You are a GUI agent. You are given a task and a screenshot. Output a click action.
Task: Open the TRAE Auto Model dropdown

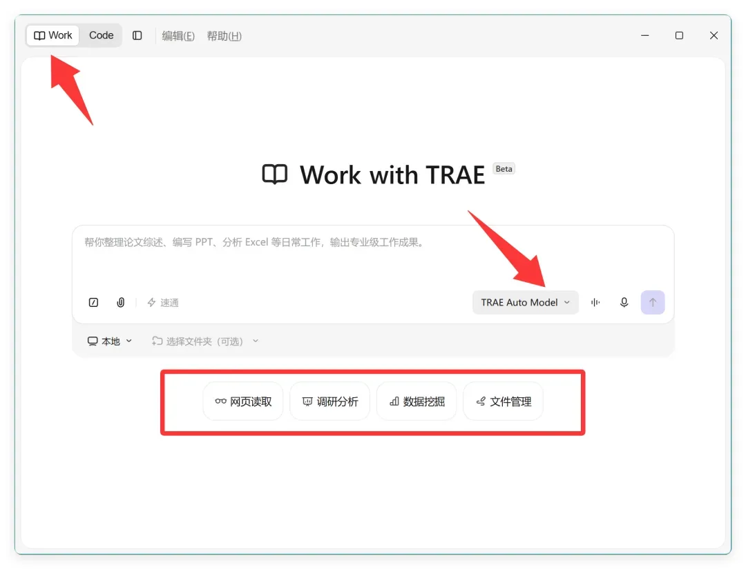pyautogui.click(x=525, y=303)
